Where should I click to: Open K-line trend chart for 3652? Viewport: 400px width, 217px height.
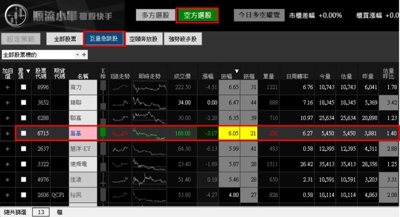(x=120, y=102)
